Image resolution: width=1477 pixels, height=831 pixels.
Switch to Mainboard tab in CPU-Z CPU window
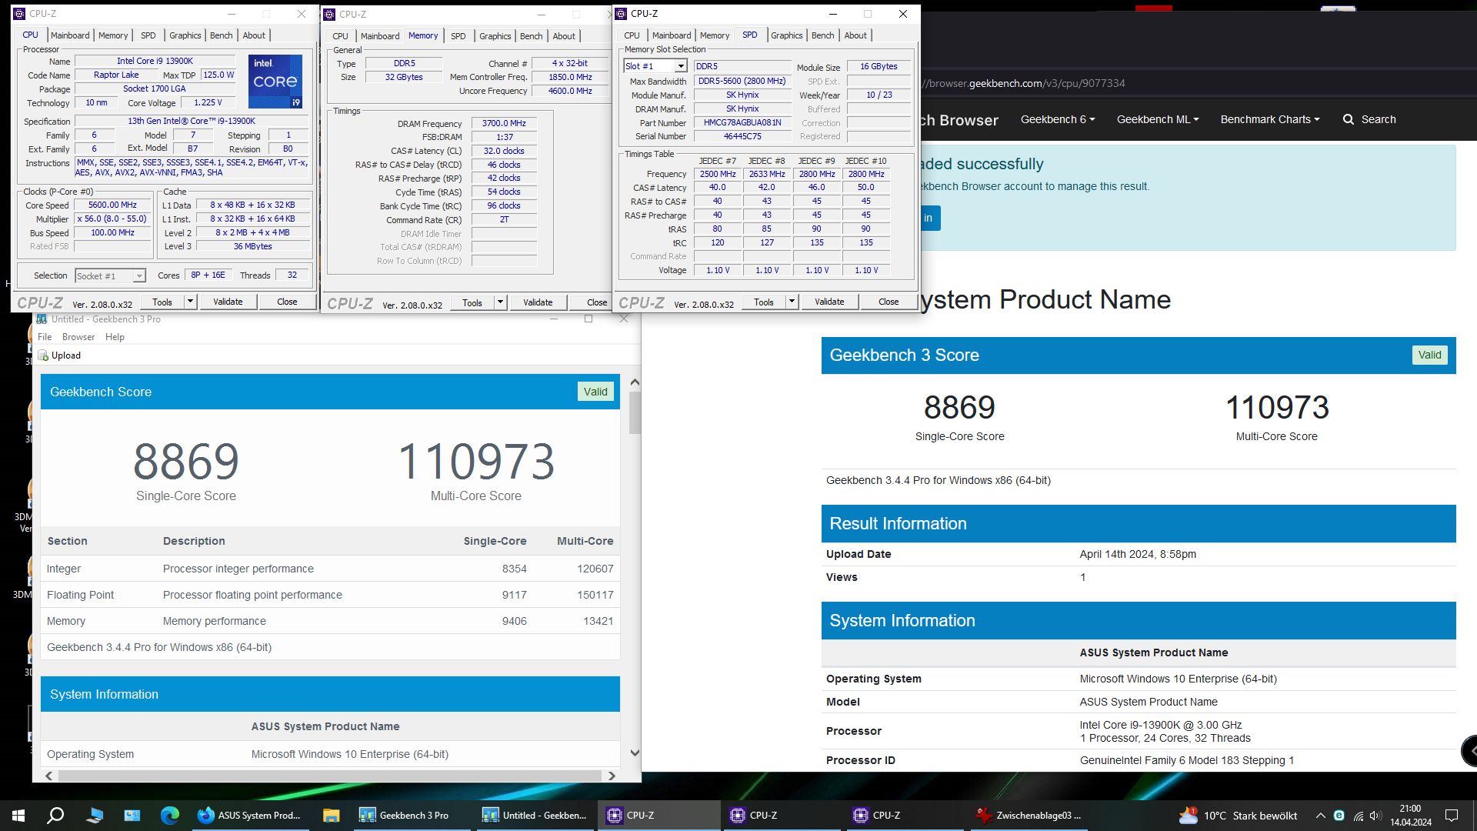[70, 35]
